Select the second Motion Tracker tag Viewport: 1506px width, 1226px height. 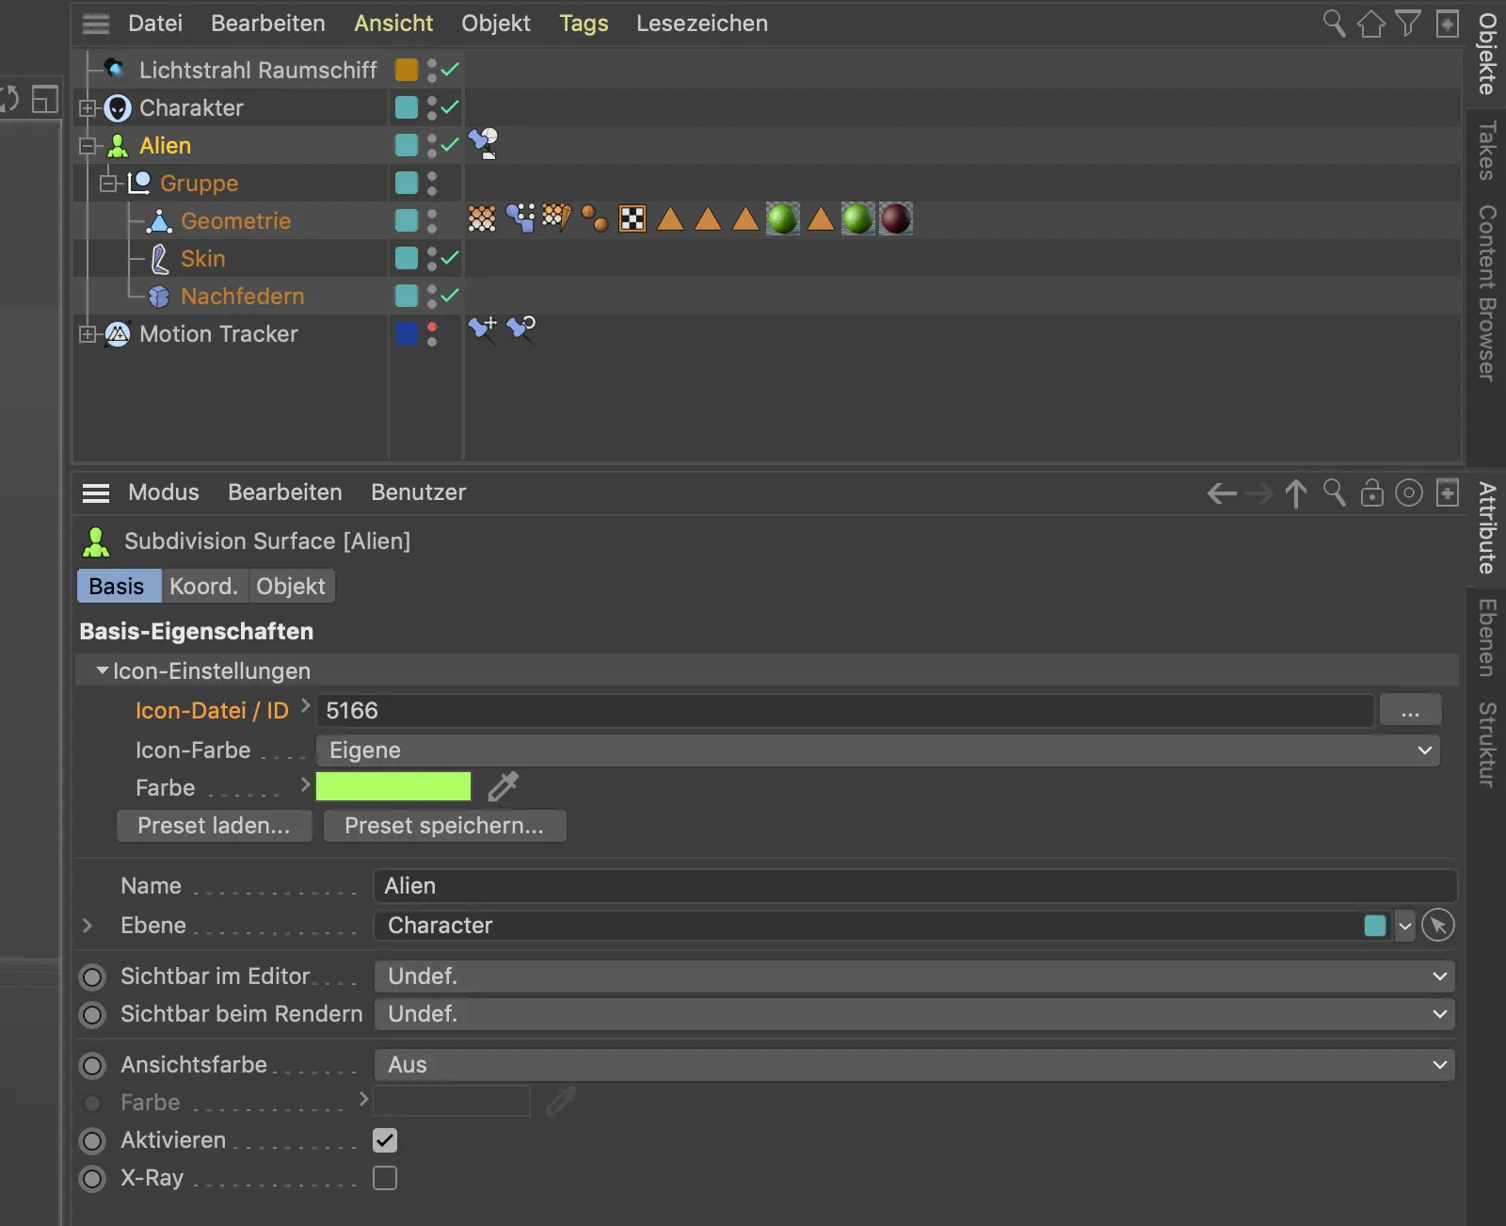point(521,329)
